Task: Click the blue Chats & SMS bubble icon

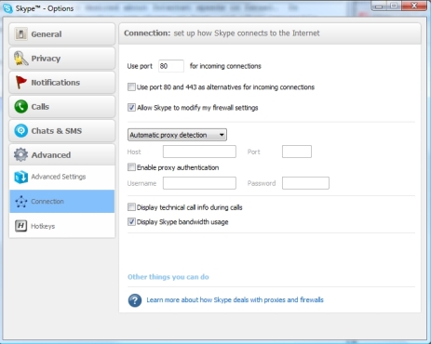Action: 21,131
